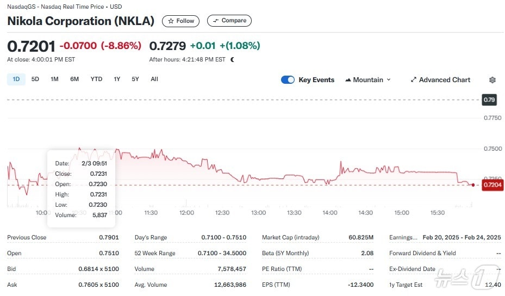Switch to the 5D time range
Viewport: 505px width, 296px height.
(x=35, y=79)
